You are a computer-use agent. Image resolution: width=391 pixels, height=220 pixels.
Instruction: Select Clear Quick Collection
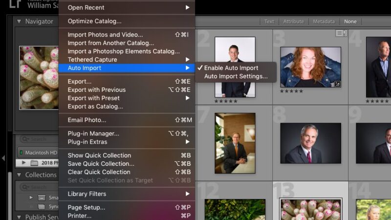coord(127,172)
